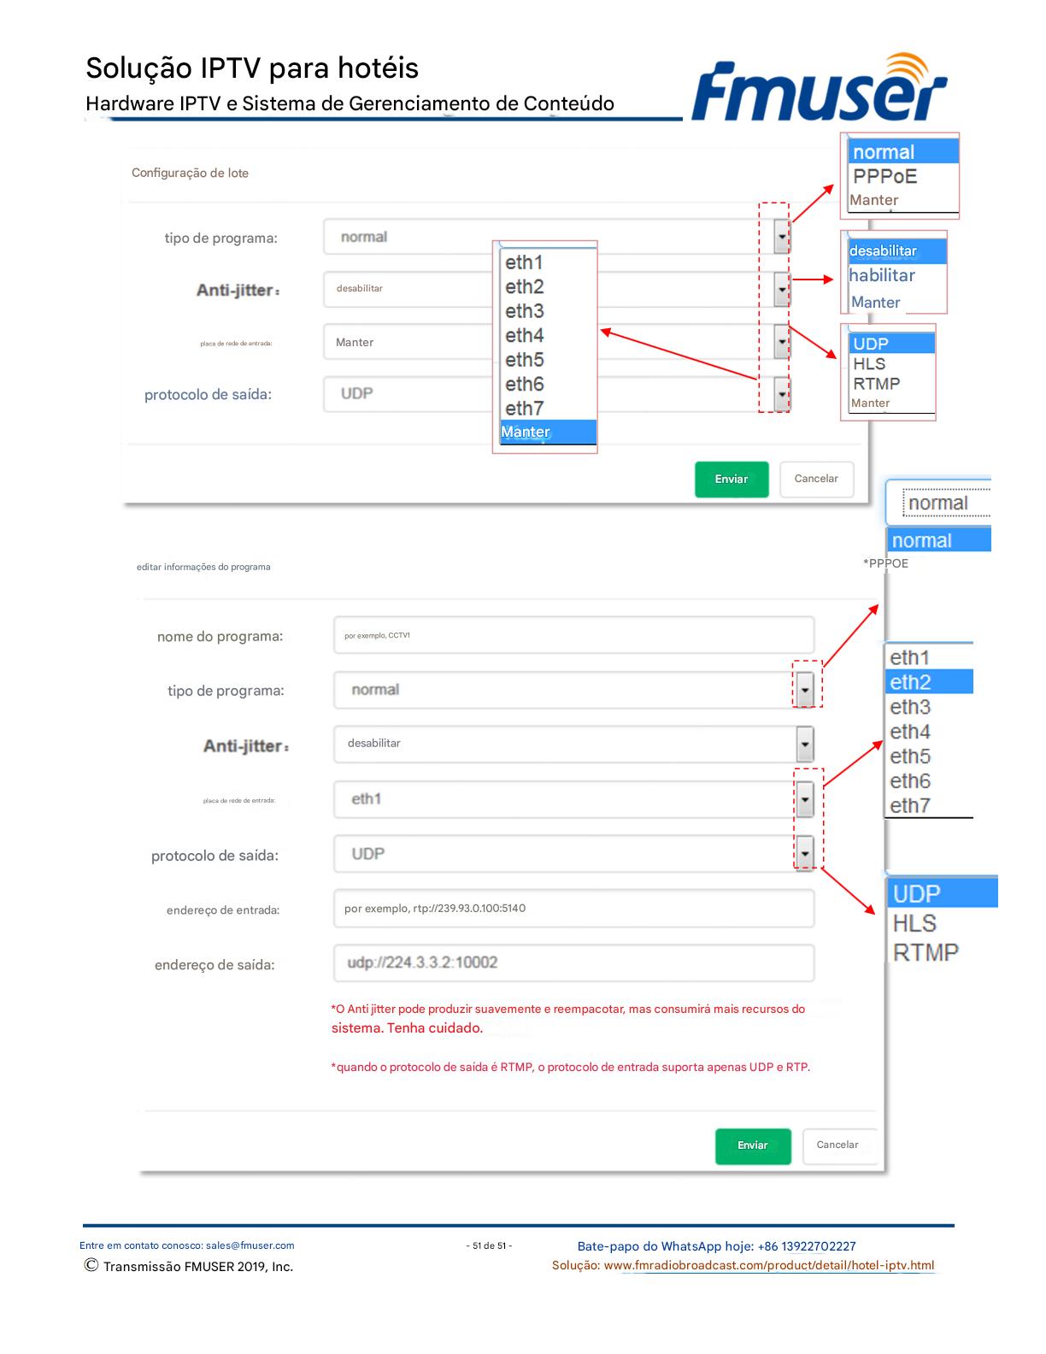Expand eth1 network card dropdown arrow

[x=805, y=800]
